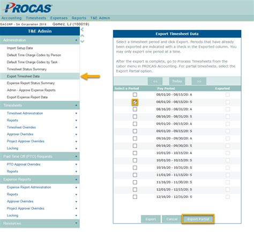Open Default Time Charge Codes by Person
Screen dimensions: 254x237
coord(34,55)
